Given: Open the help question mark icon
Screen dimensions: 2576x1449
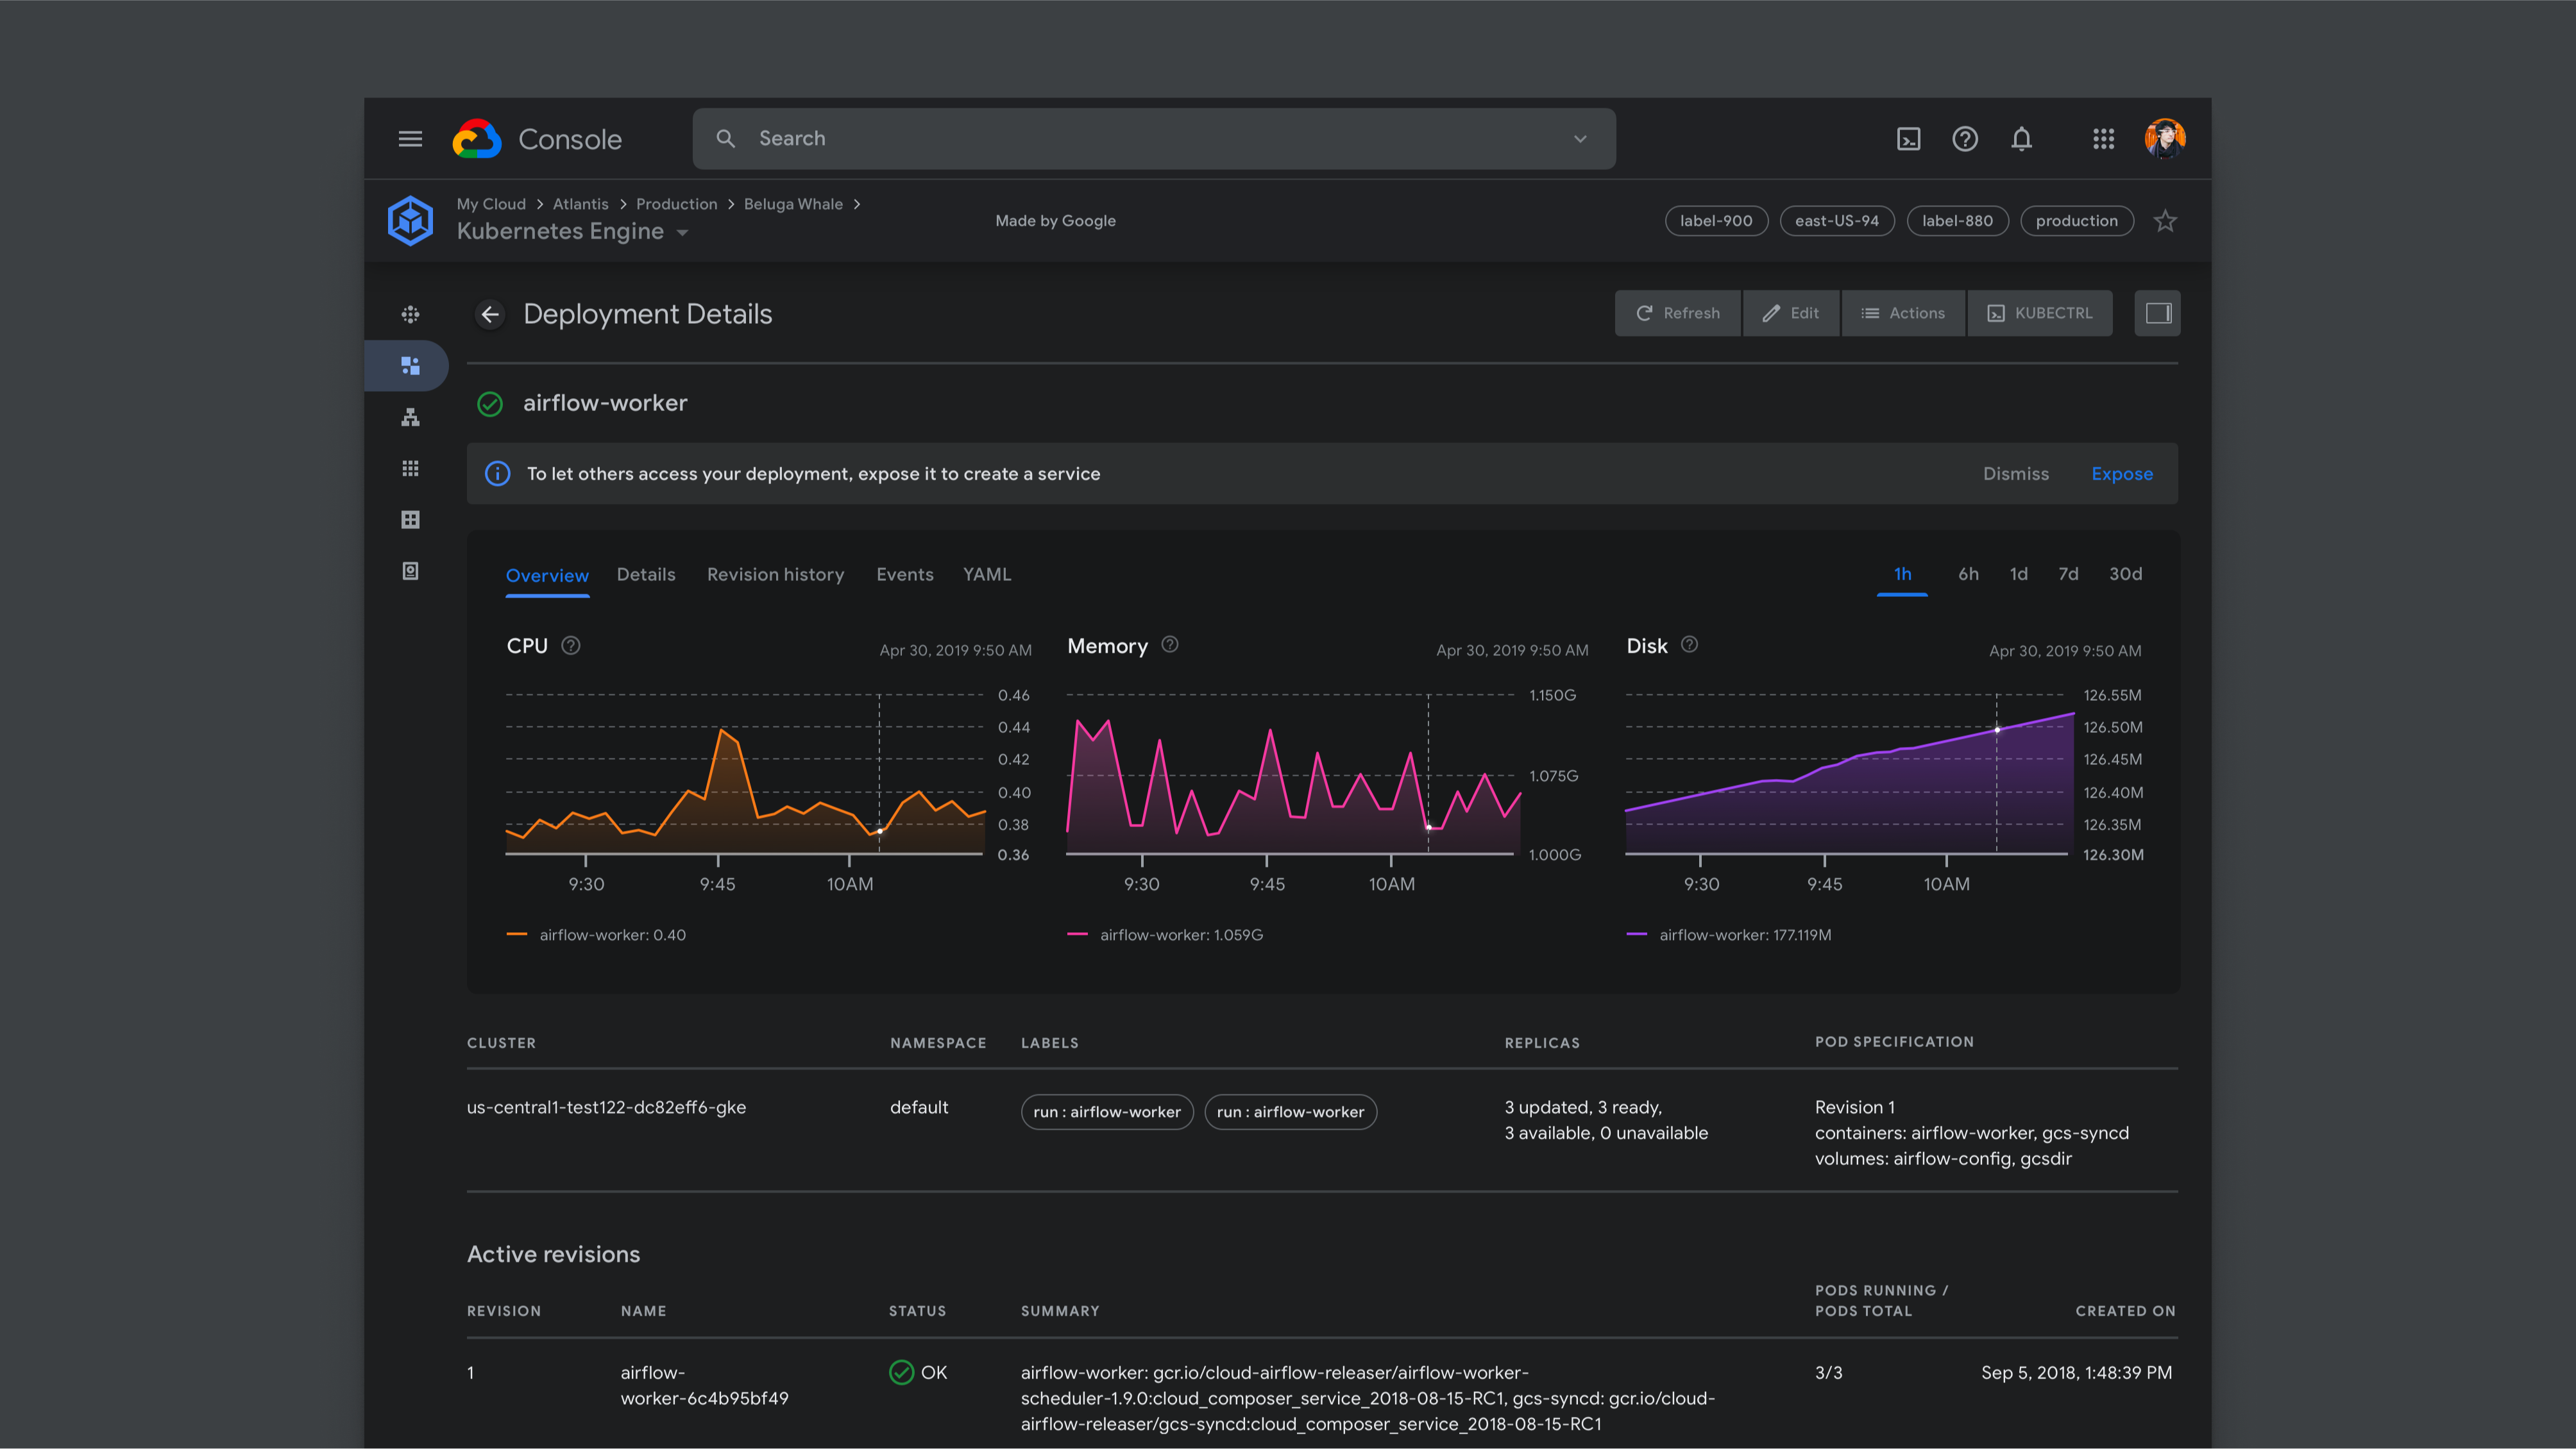Looking at the screenshot, I should 1965,139.
